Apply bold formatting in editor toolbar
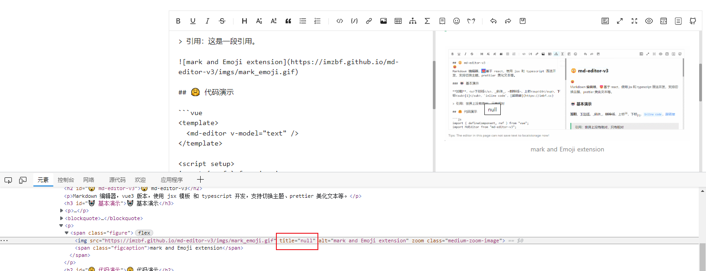Viewport: 706px width, 271px height. [x=178, y=21]
